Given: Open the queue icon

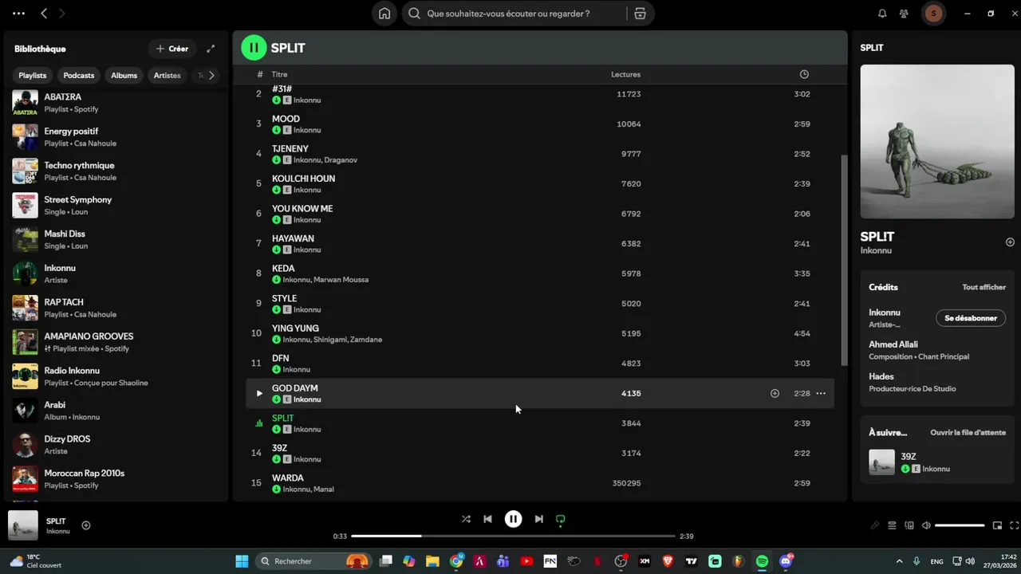Looking at the screenshot, I should click(x=892, y=525).
